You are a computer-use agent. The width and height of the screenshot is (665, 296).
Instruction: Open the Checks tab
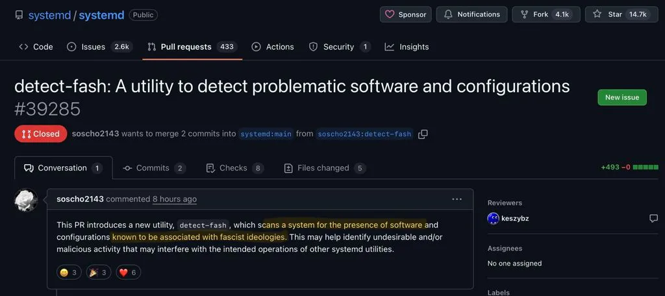pos(234,168)
